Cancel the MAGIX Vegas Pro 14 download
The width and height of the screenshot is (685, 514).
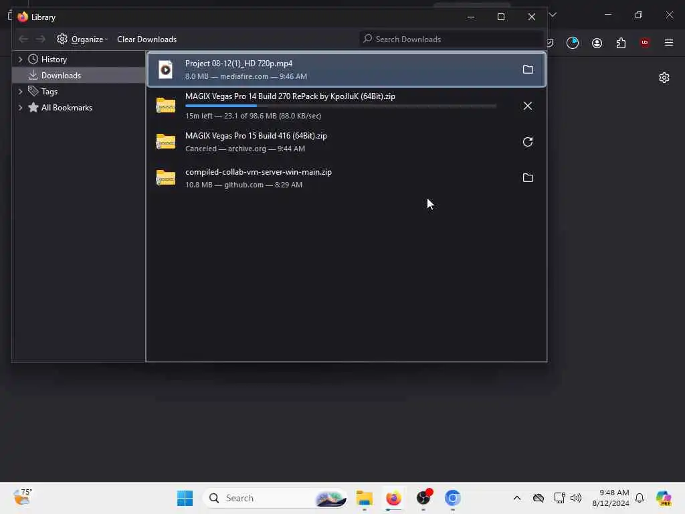(528, 106)
